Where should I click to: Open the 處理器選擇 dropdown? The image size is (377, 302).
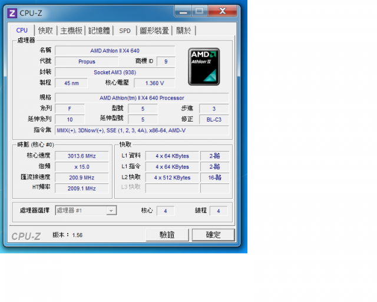(x=86, y=211)
